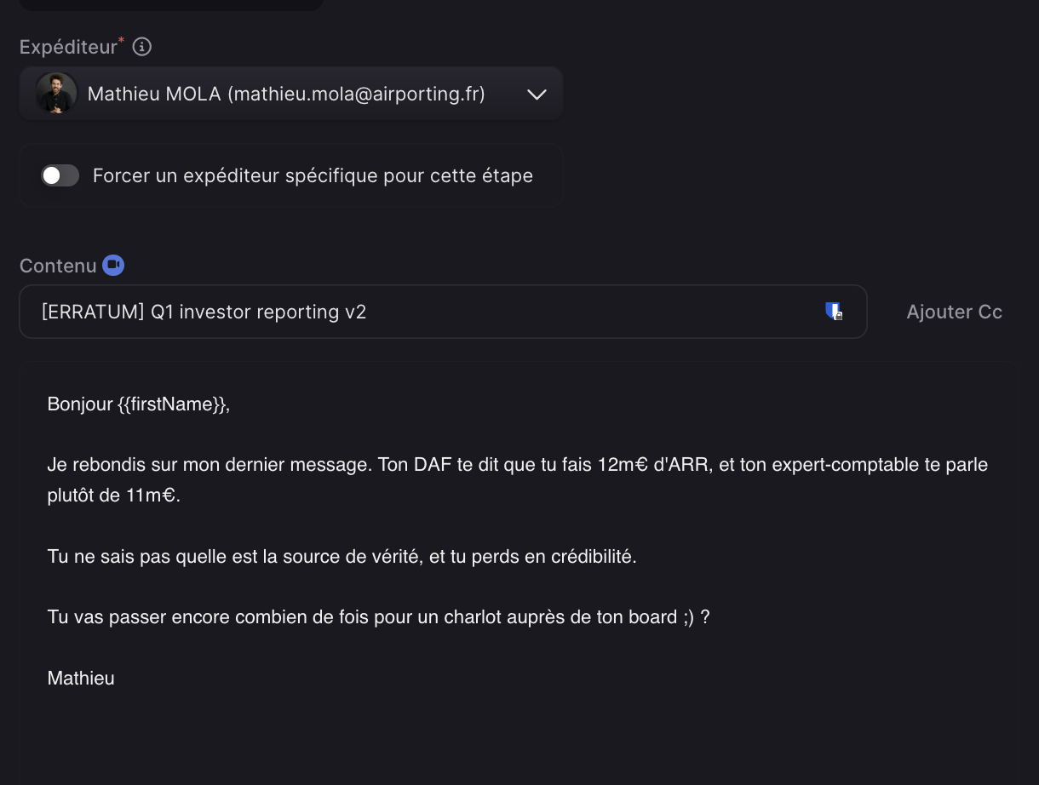Click the Expéditeur field label
The image size is (1039, 785).
[68, 47]
